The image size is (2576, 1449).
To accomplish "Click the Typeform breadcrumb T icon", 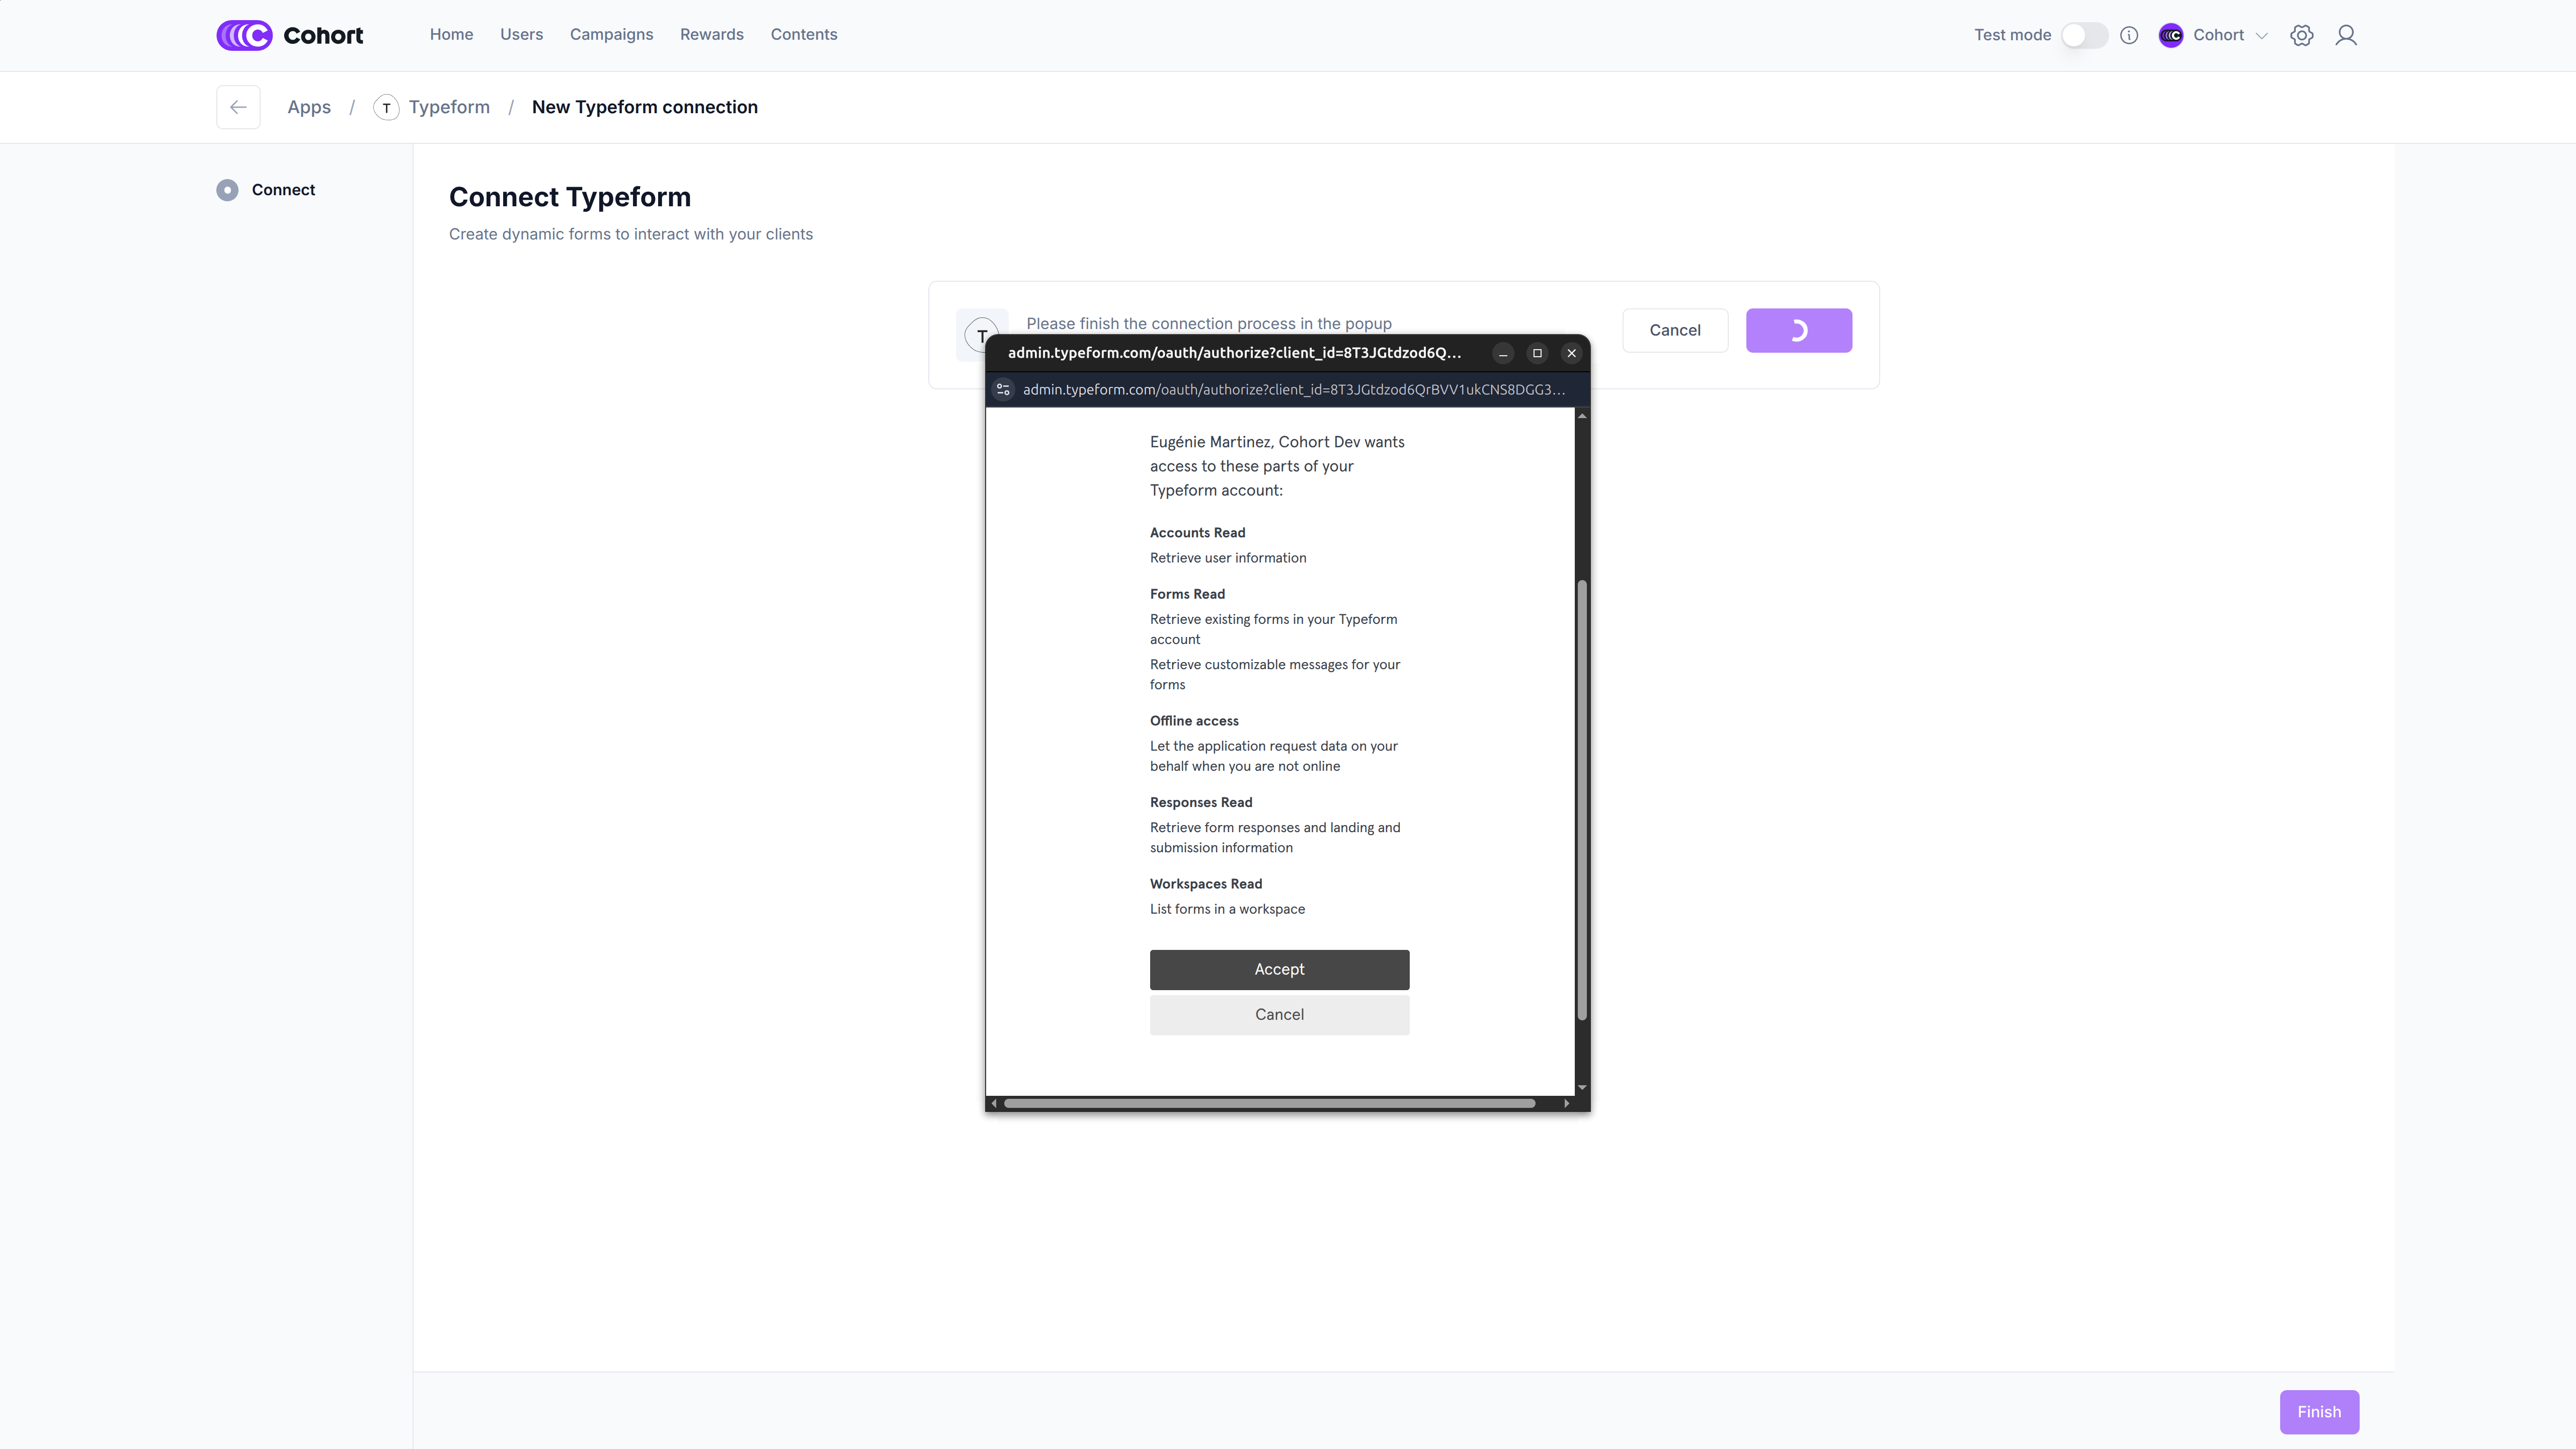I will pyautogui.click(x=386, y=107).
